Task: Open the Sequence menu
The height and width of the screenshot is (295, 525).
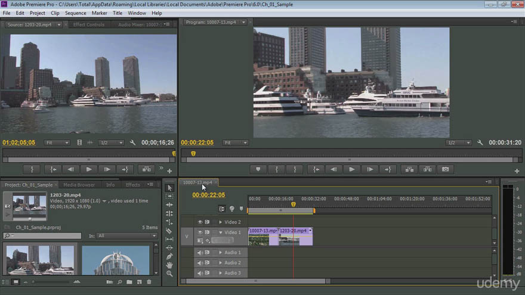Action: tap(75, 13)
